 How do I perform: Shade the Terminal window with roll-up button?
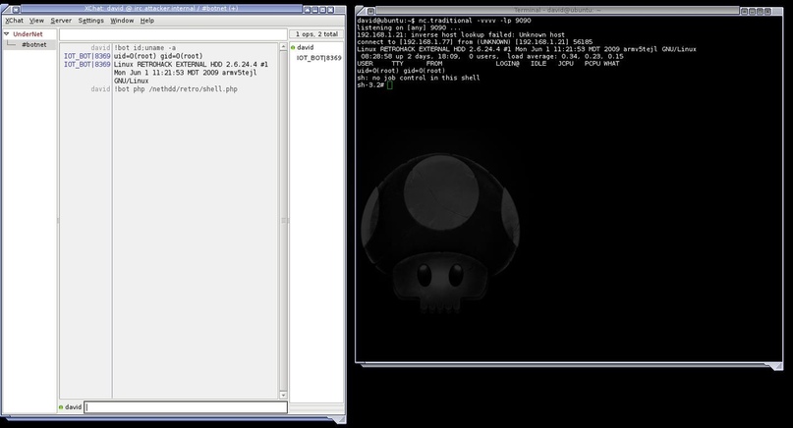tap(745, 11)
